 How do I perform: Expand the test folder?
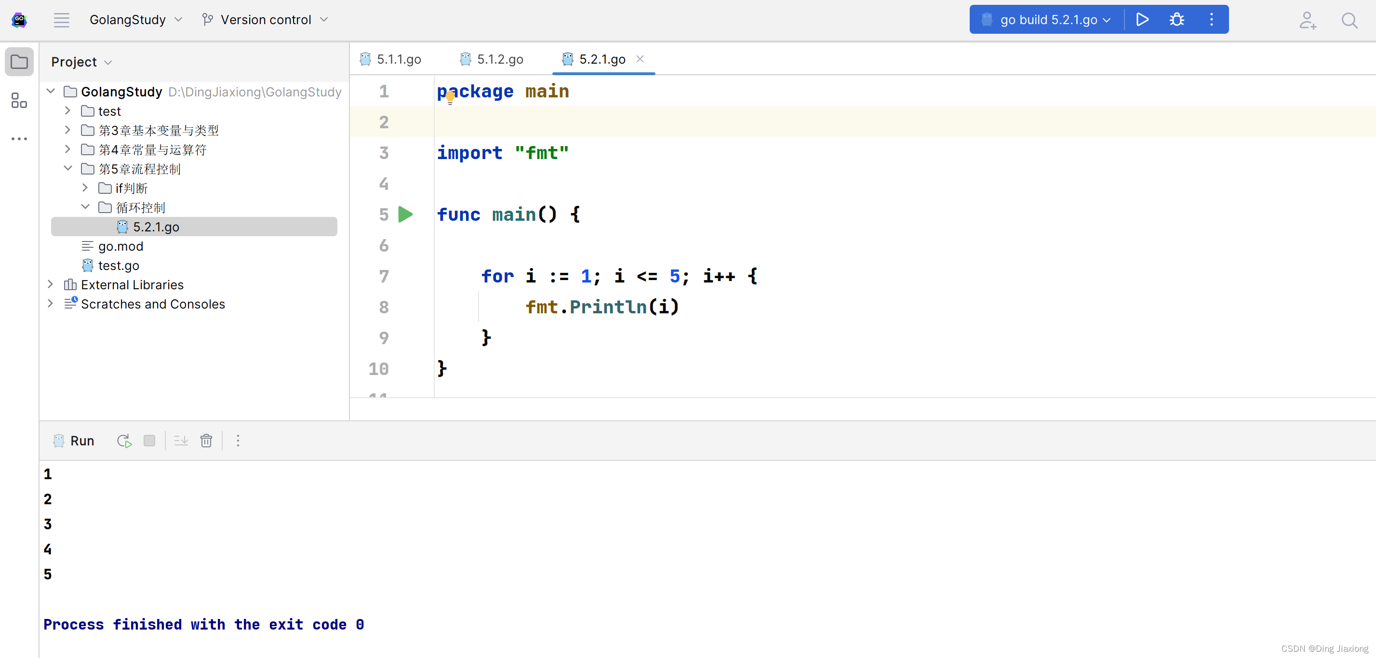pyautogui.click(x=68, y=110)
